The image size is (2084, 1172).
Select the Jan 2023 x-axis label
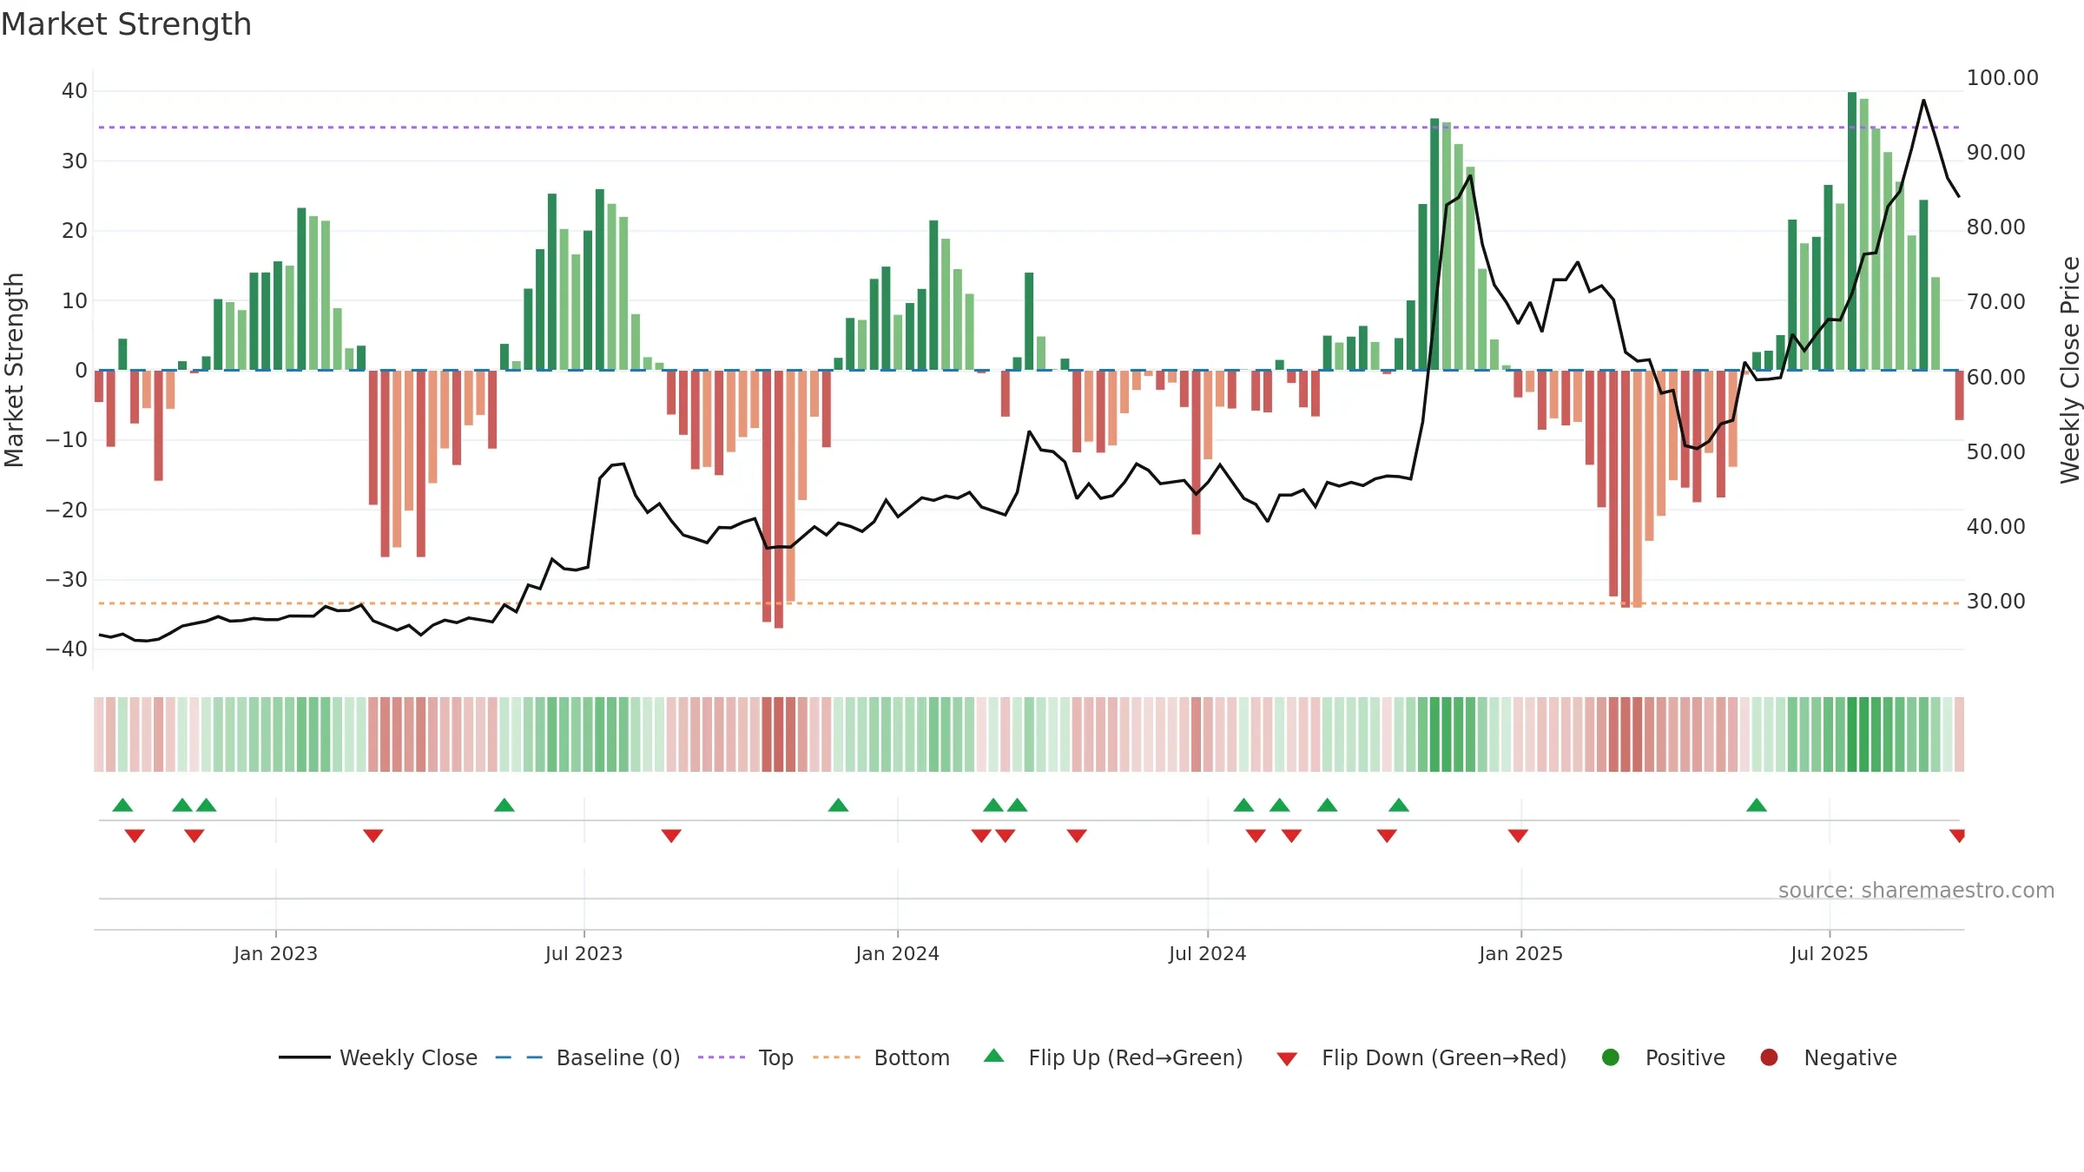coord(275,953)
